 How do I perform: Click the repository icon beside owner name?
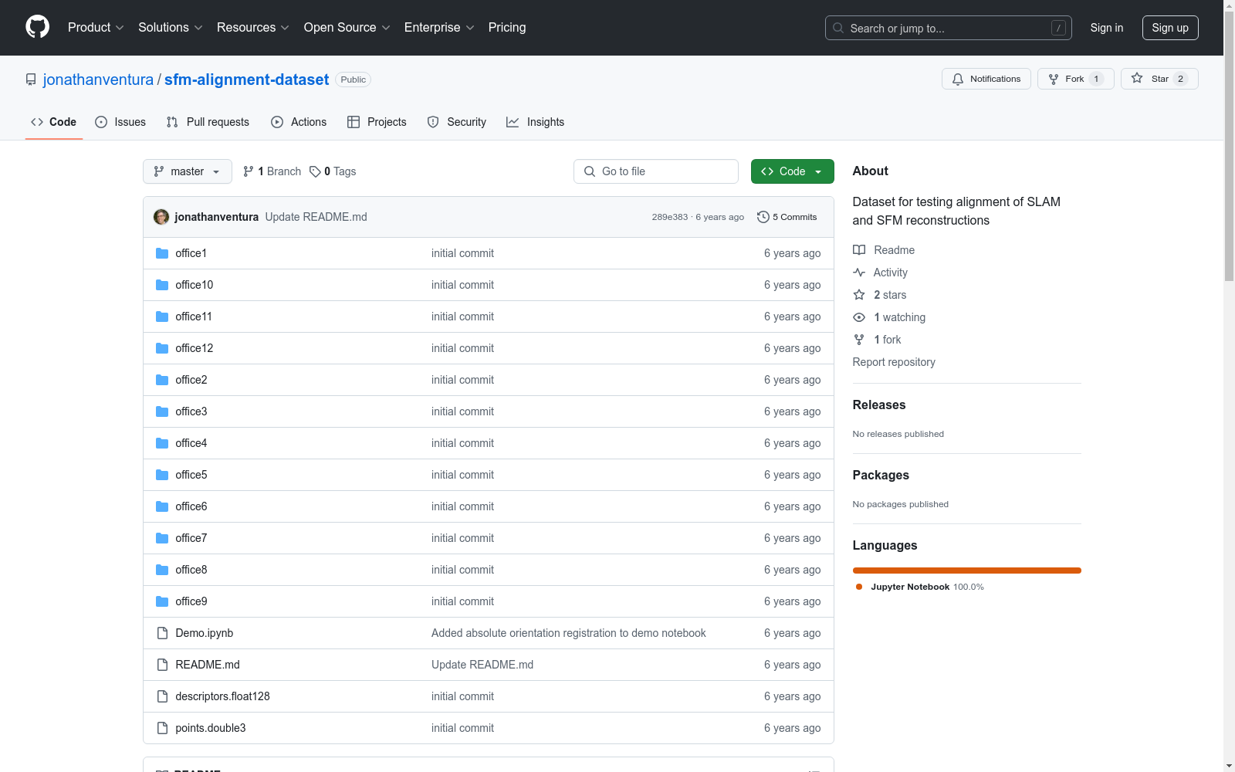coord(31,80)
